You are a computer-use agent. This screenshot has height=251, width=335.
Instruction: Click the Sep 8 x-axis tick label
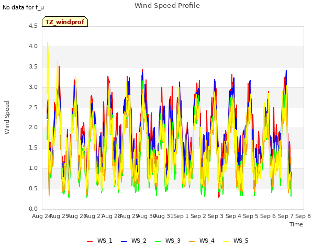click(x=303, y=216)
